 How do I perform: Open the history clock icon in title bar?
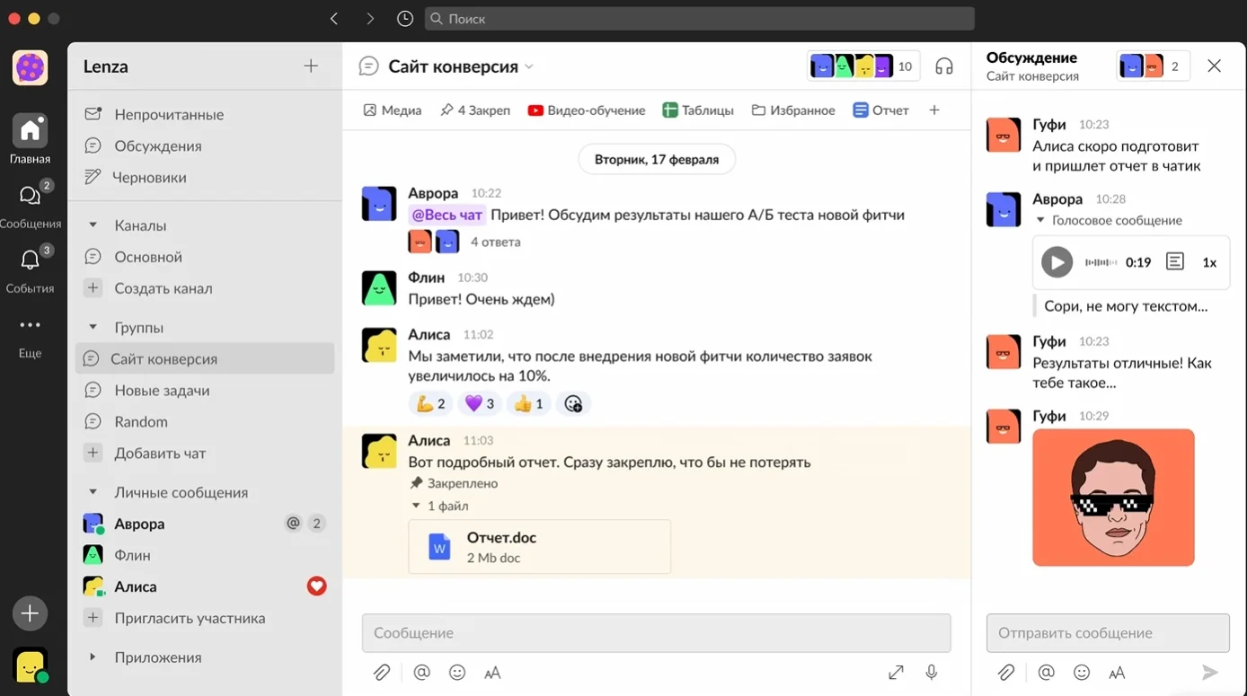pyautogui.click(x=405, y=19)
